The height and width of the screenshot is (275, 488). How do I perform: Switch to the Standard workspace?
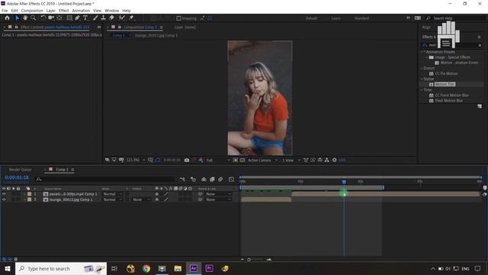coord(361,18)
